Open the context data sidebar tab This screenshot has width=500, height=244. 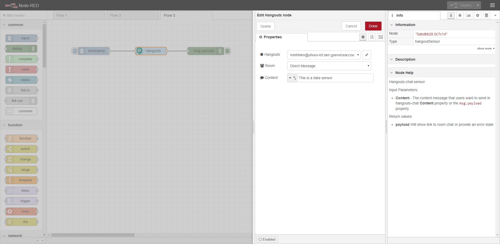(486, 15)
